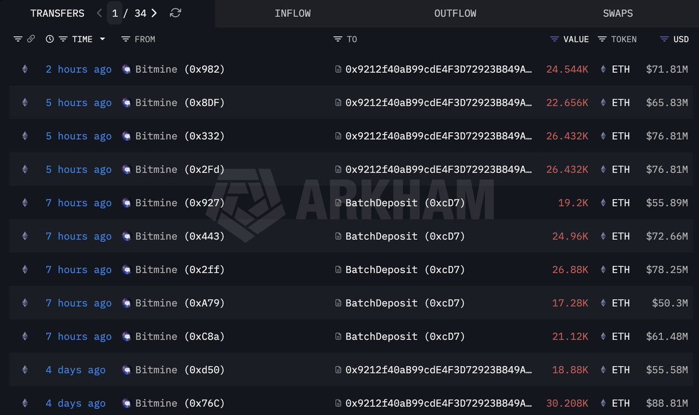Screen dimensions: 699x415
Task: Switch to the INFLOW tab
Action: tap(293, 13)
